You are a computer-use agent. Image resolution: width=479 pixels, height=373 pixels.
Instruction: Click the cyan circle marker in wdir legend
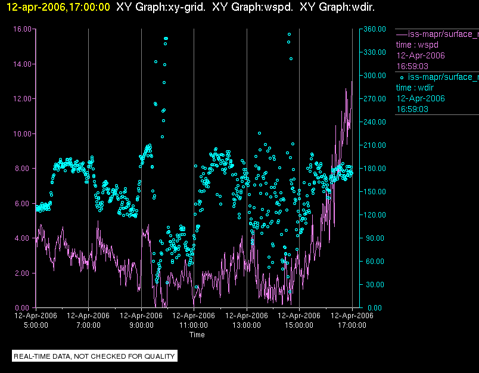point(402,77)
